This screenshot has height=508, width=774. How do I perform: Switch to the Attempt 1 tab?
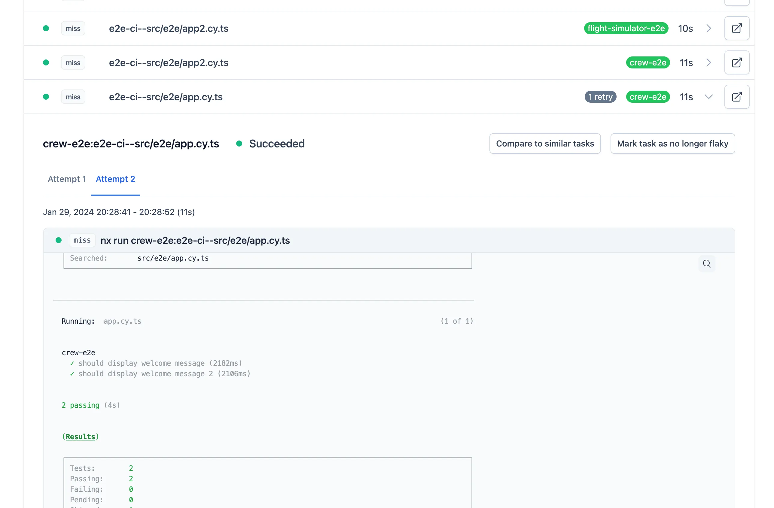tap(67, 179)
